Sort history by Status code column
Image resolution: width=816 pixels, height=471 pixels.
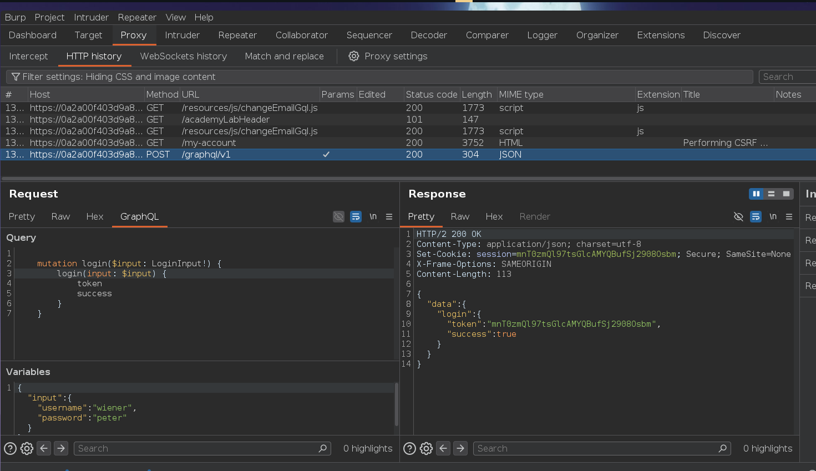[x=432, y=94]
